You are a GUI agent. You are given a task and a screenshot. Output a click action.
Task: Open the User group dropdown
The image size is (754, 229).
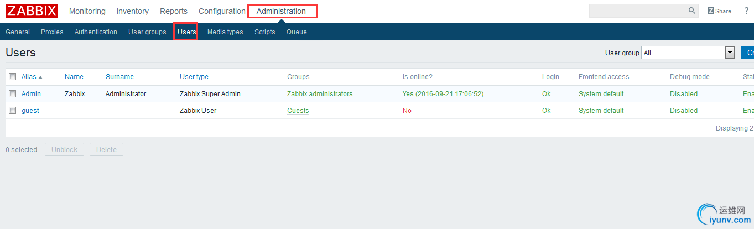click(x=688, y=53)
